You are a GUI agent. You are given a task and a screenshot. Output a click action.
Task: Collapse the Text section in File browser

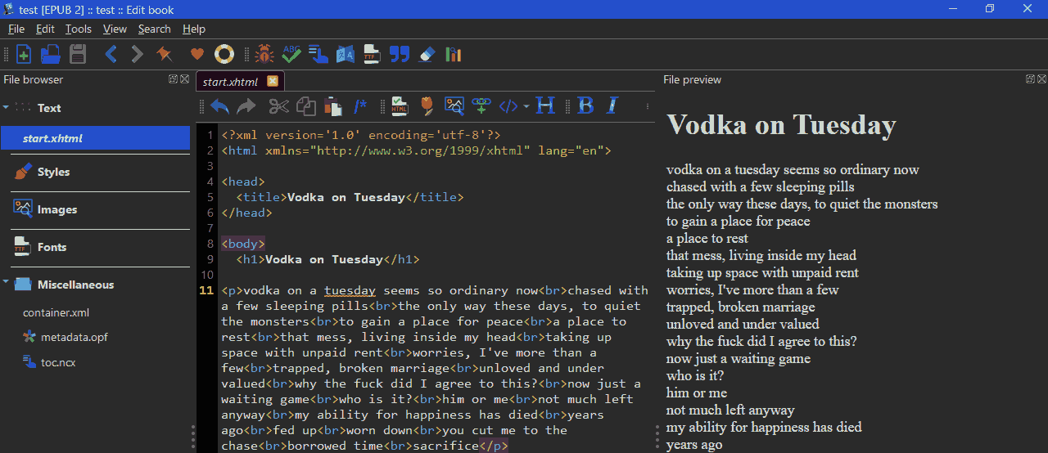6,107
